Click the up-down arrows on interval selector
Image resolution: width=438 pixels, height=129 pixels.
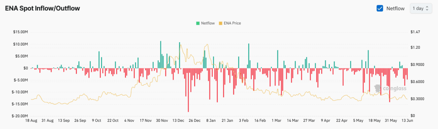[427, 8]
